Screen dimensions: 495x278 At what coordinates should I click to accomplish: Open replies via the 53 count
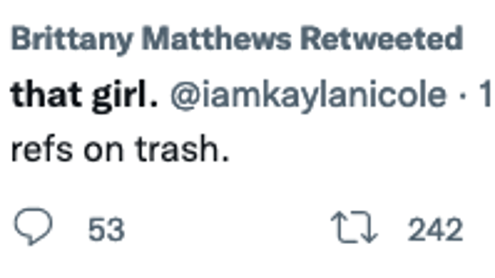(107, 229)
